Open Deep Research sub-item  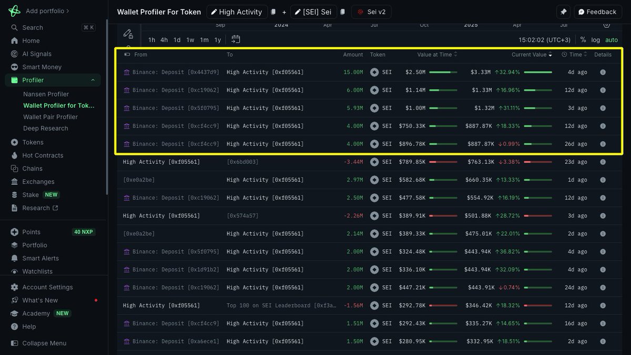(x=45, y=128)
